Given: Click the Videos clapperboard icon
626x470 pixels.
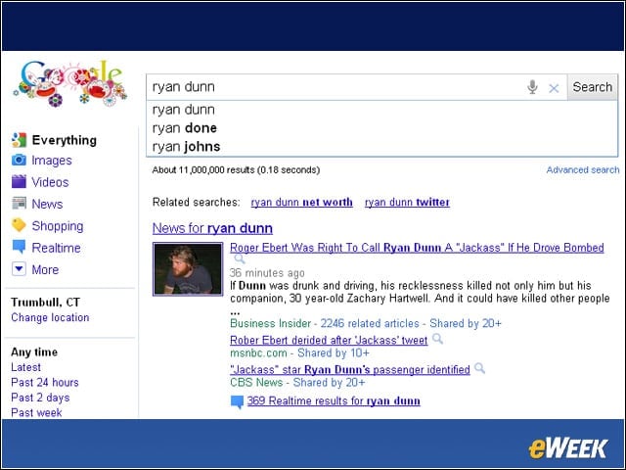Looking at the screenshot, I should (x=19, y=181).
